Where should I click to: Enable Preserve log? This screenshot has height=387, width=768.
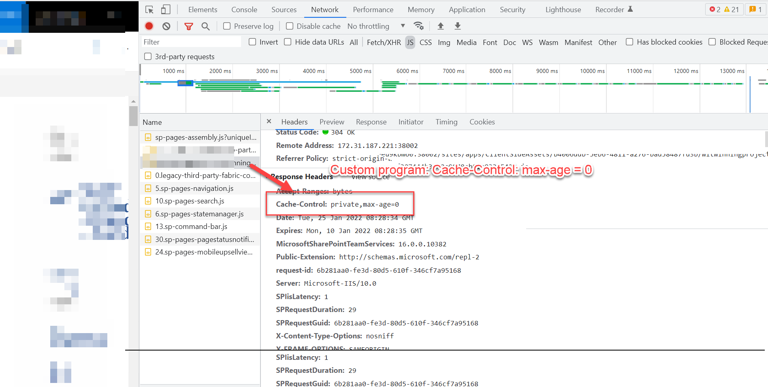(x=227, y=26)
